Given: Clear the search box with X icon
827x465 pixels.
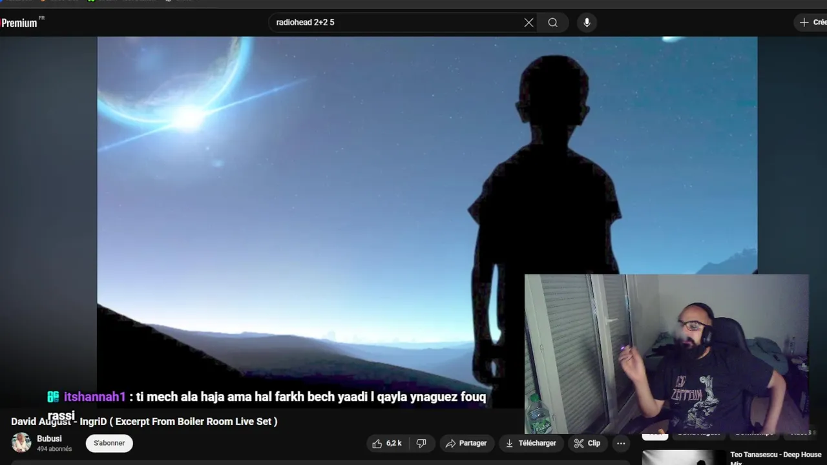Looking at the screenshot, I should pyautogui.click(x=529, y=23).
